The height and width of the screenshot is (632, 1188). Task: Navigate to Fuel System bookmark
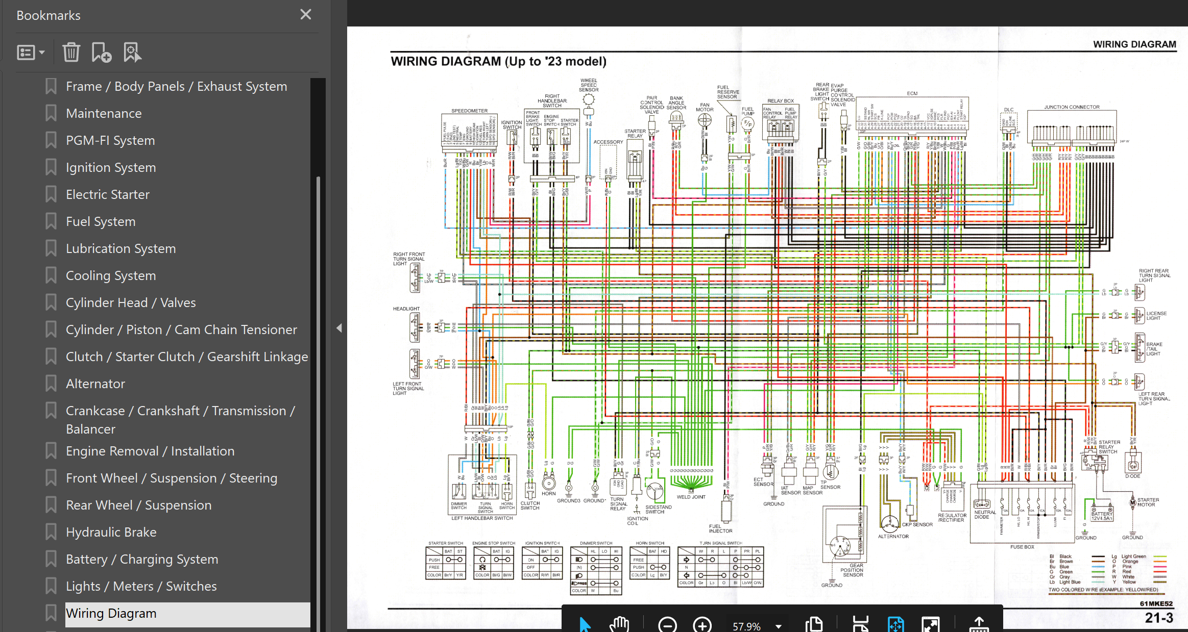101,221
